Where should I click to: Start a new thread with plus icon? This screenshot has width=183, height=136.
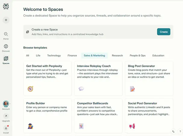6,20
